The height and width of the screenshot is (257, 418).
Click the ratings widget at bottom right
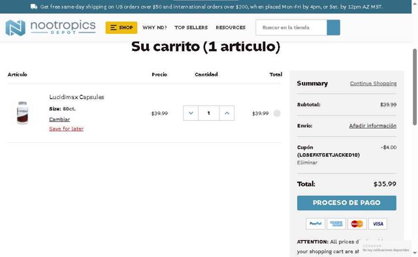(385, 248)
